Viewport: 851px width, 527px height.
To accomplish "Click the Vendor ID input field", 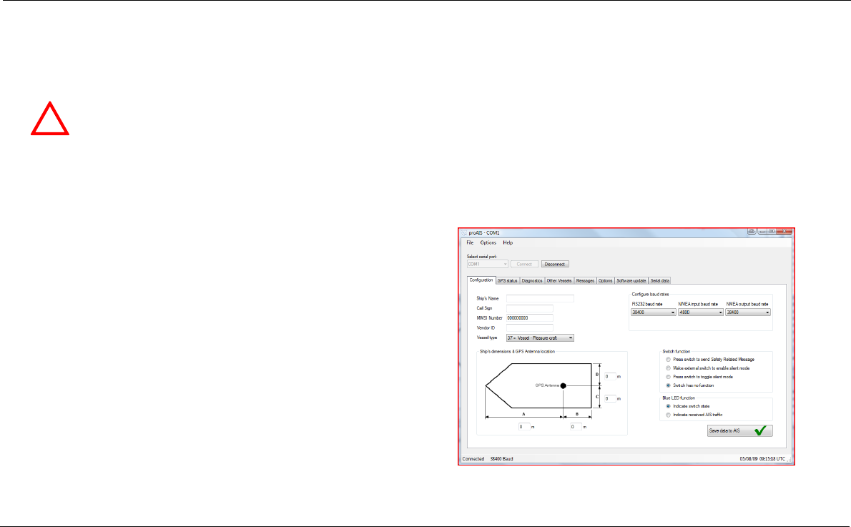I will (x=530, y=327).
